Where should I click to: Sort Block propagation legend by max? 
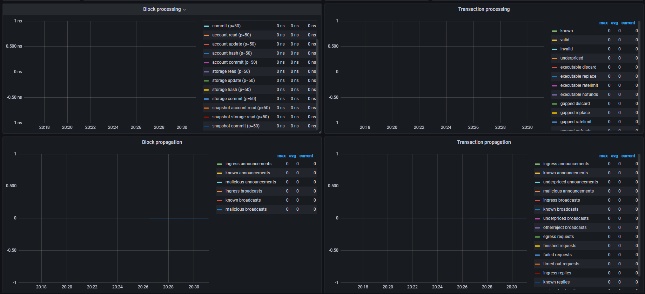(281, 156)
